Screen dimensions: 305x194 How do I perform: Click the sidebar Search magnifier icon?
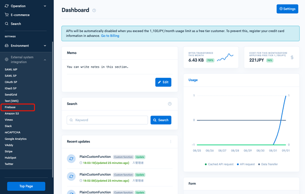(x=7, y=23)
